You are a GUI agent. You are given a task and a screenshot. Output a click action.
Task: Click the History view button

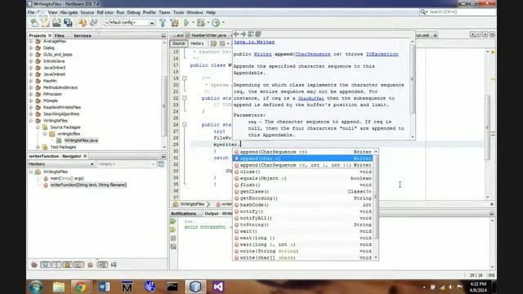(x=197, y=43)
